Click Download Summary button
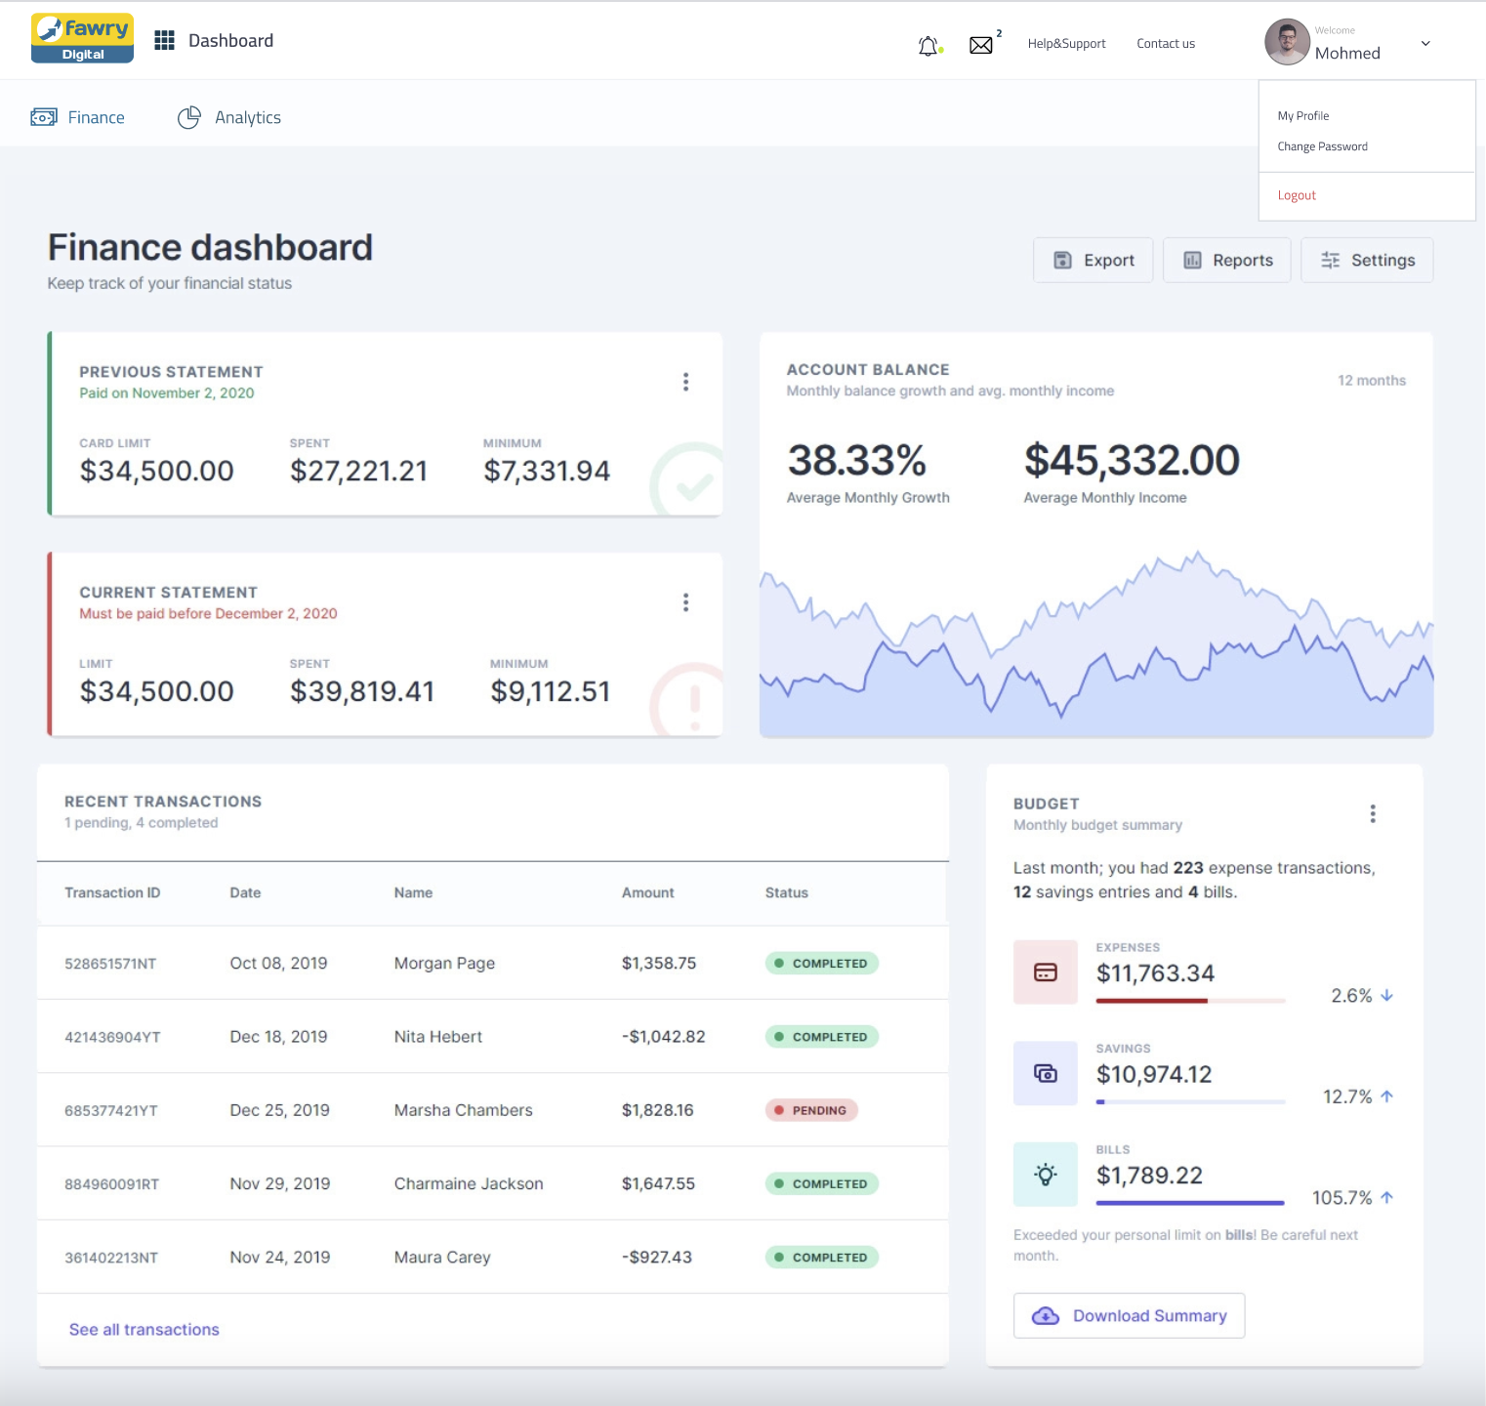 (1129, 1316)
